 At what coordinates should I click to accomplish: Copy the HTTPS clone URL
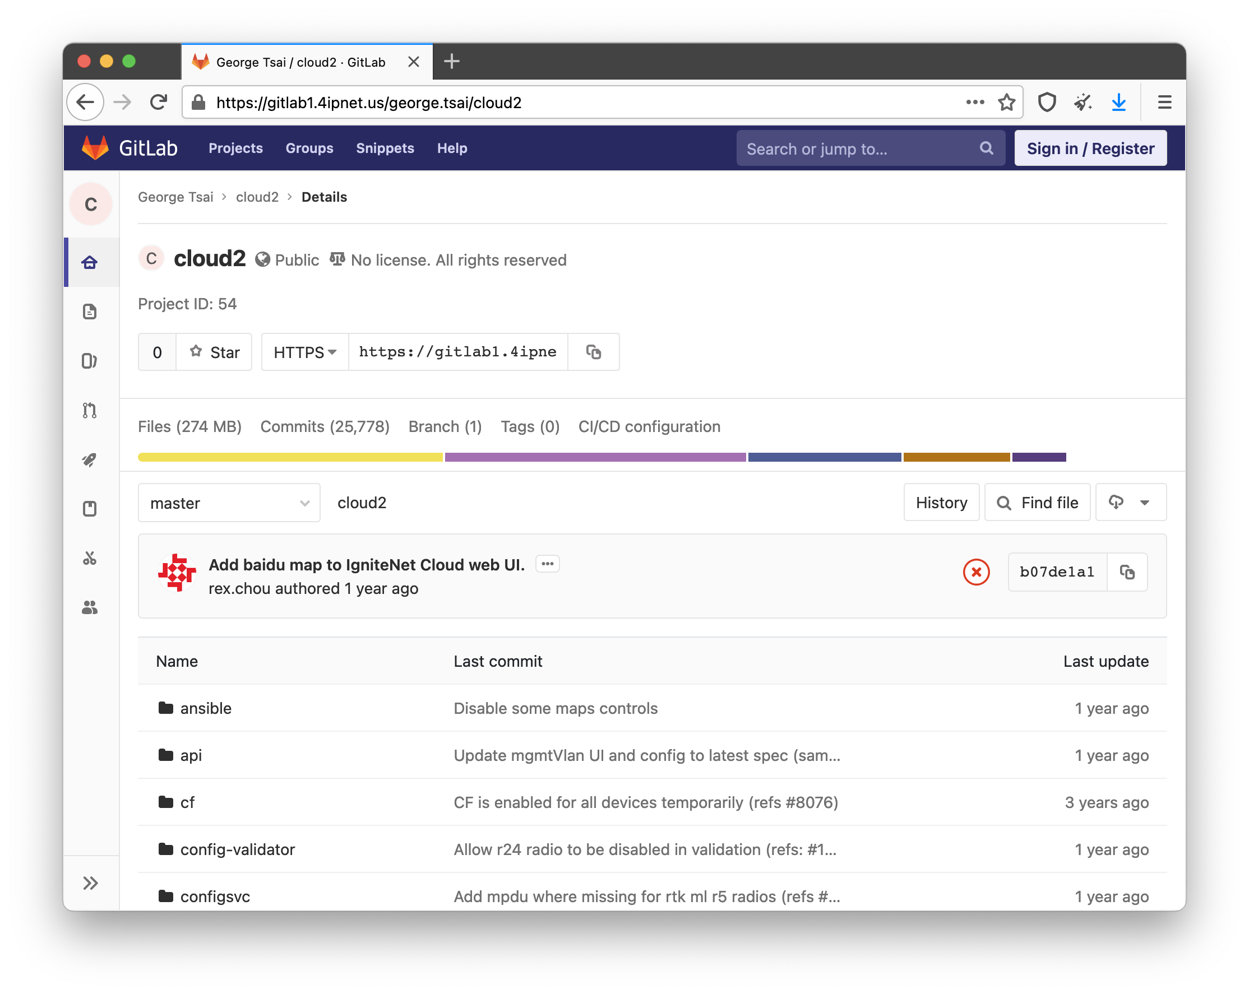click(593, 352)
